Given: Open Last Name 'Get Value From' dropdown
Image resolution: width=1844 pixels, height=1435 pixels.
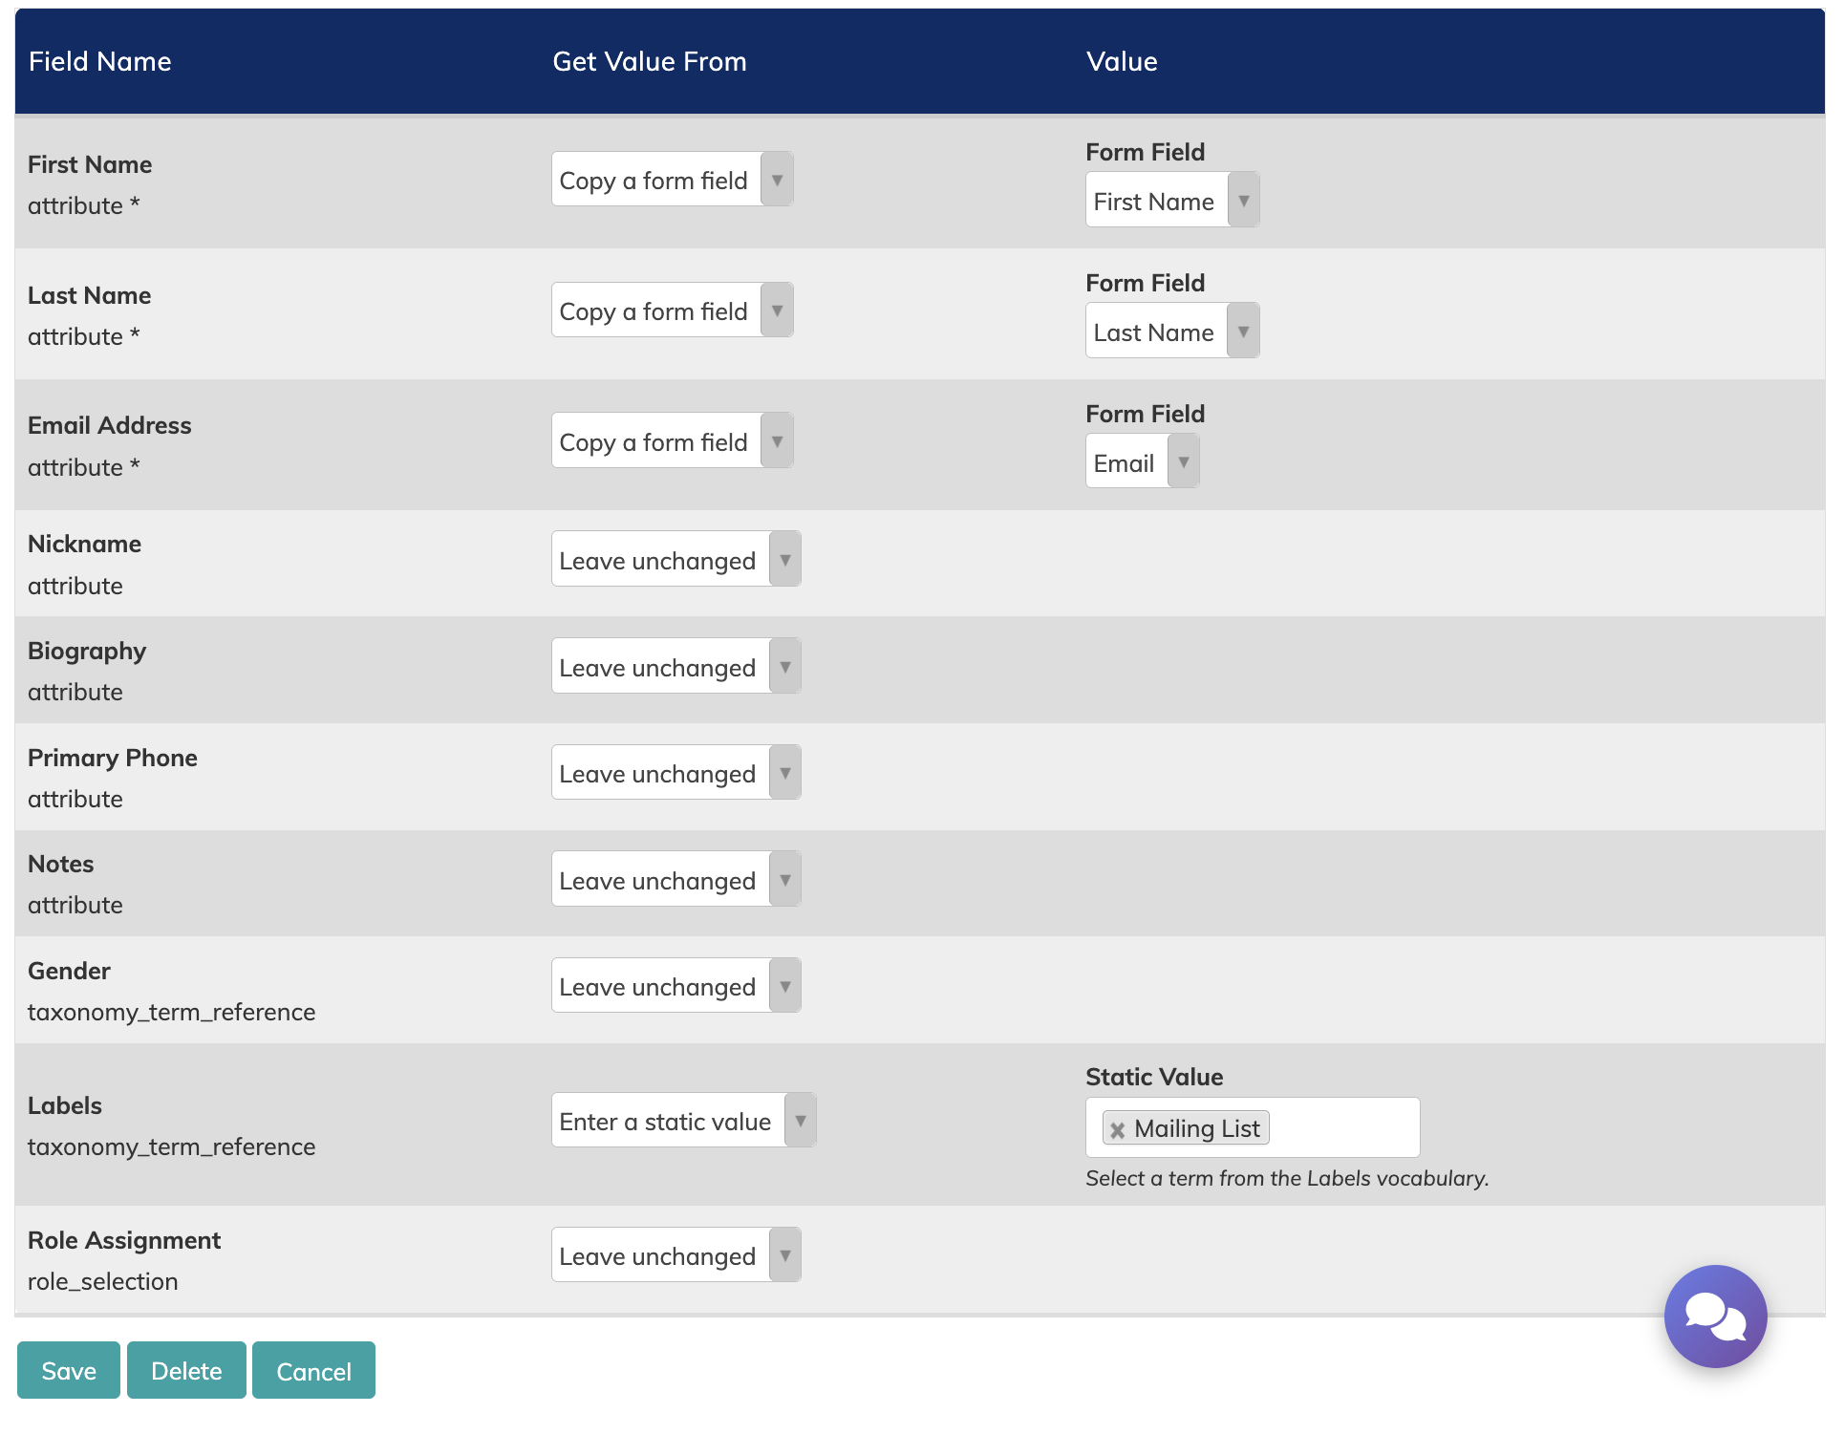Looking at the screenshot, I should pyautogui.click(x=672, y=311).
